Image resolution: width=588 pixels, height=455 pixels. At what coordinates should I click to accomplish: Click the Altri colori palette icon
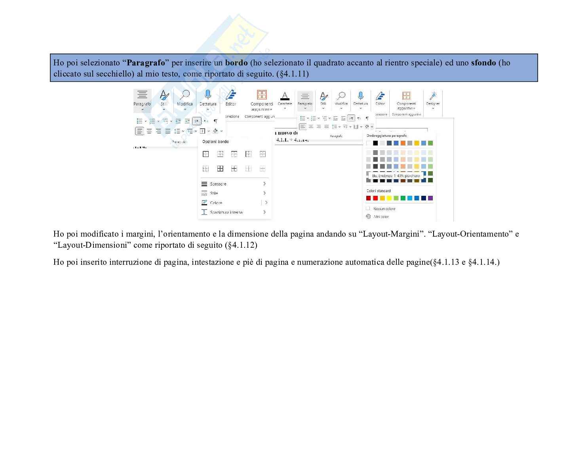[x=368, y=217]
